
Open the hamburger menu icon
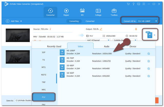(144, 4)
